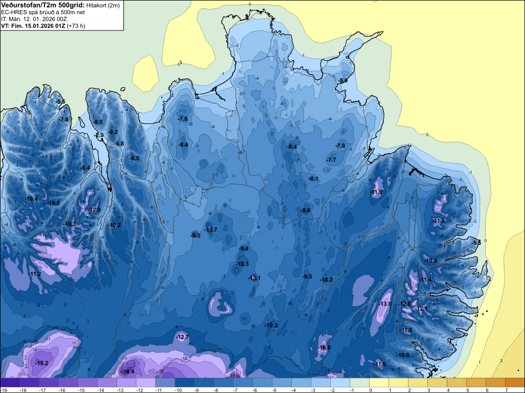525x393 pixels.
Task: Select legend swatch between -5 and -4
Action: [282, 382]
